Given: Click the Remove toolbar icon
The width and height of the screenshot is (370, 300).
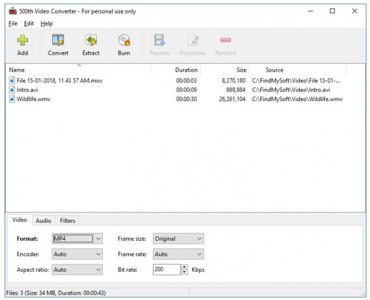Looking at the screenshot, I should [x=225, y=41].
